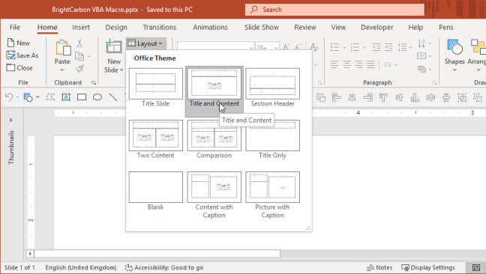This screenshot has height=274, width=486.
Task: Toggle Align Text Right
Action: (358, 64)
